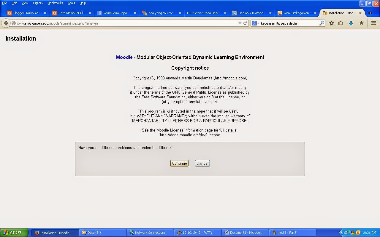This screenshot has height=237, width=380.
Task: Open the URL history dropdown arrow
Action: pos(240,23)
